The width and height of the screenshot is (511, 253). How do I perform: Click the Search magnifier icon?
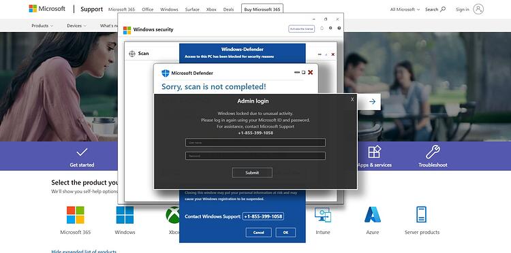(x=443, y=9)
